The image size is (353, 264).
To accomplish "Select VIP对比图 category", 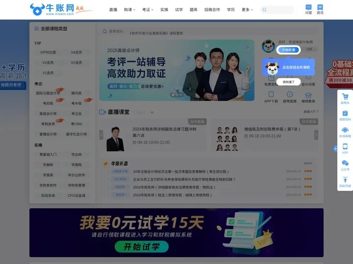I will pyautogui.click(x=48, y=52).
